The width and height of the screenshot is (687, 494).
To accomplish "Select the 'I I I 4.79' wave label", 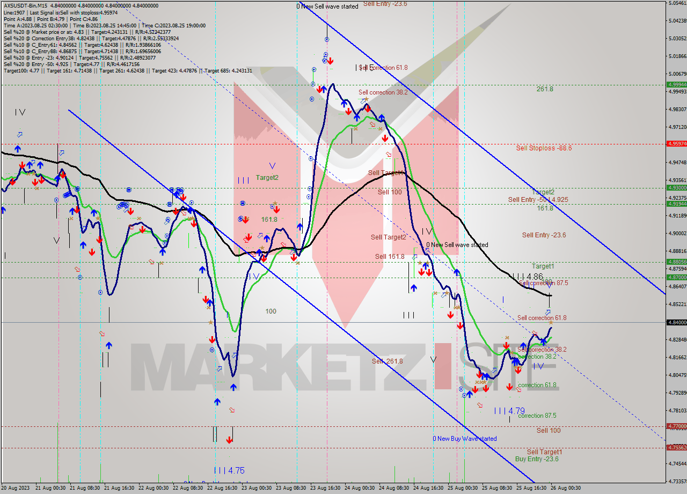I will pyautogui.click(x=509, y=411).
